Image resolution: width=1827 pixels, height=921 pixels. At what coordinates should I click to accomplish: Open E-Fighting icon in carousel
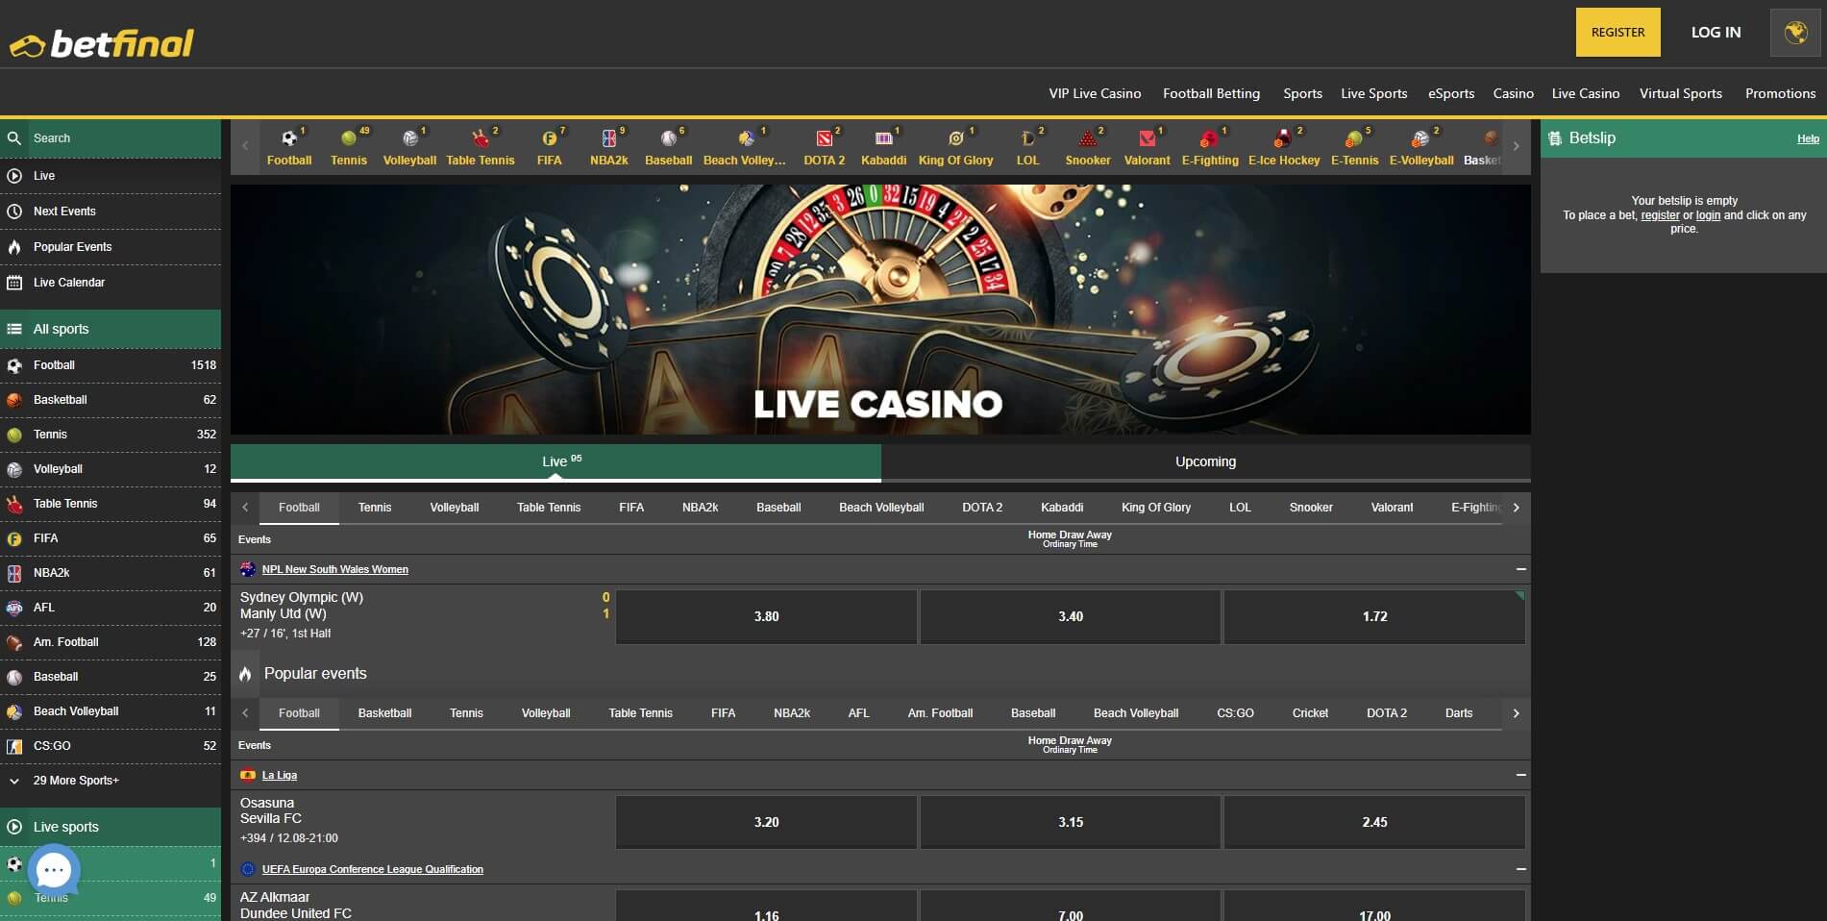[1209, 147]
